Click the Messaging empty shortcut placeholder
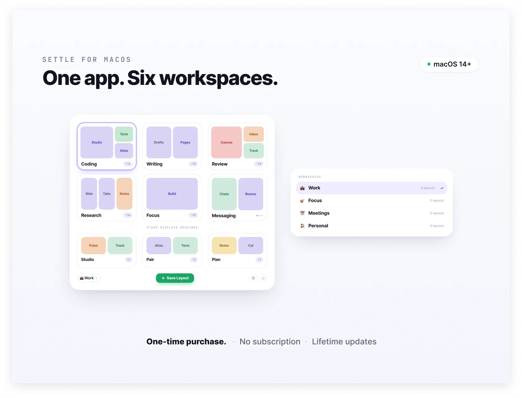522x398 pixels. 259,215
